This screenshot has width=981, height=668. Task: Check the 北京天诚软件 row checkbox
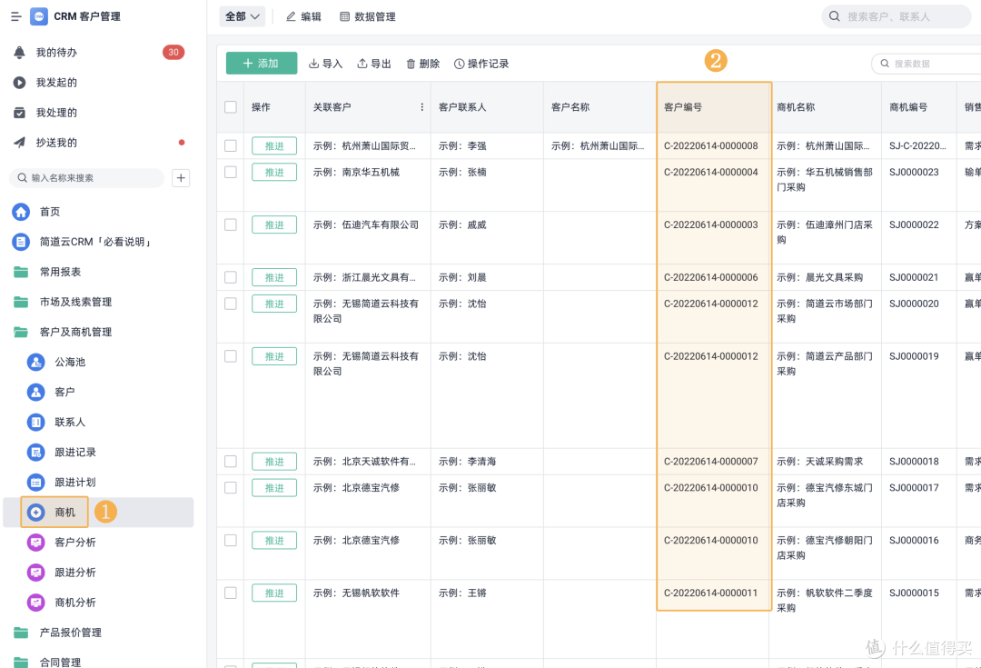click(230, 462)
